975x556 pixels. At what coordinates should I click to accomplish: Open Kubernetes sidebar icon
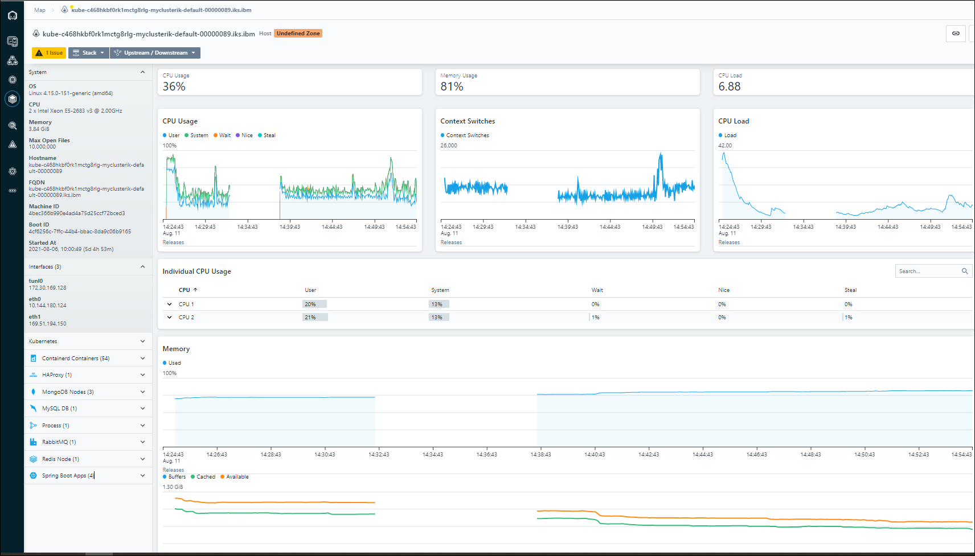[12, 80]
